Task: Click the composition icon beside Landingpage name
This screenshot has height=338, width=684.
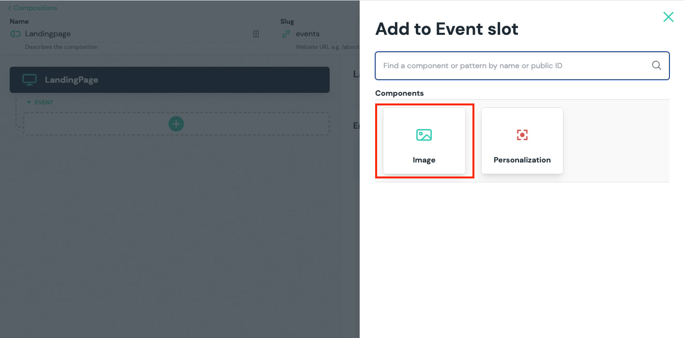Action: [x=15, y=34]
